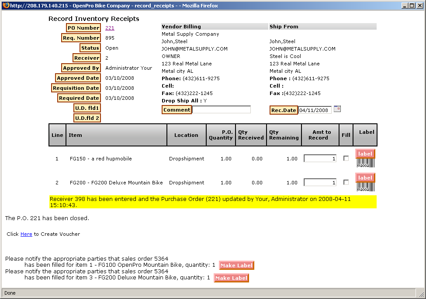Maximize the Firefox window
Screen dimensions: 426x299
[411, 6]
